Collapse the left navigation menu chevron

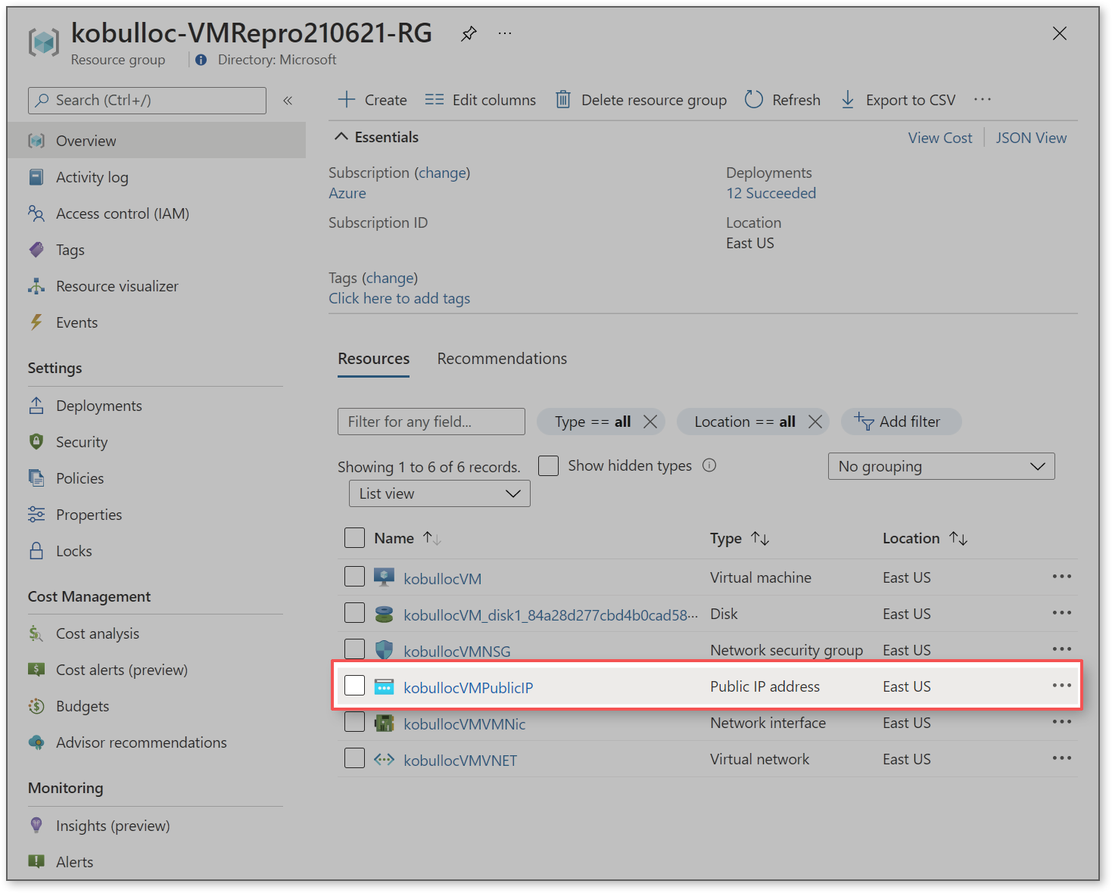(288, 101)
